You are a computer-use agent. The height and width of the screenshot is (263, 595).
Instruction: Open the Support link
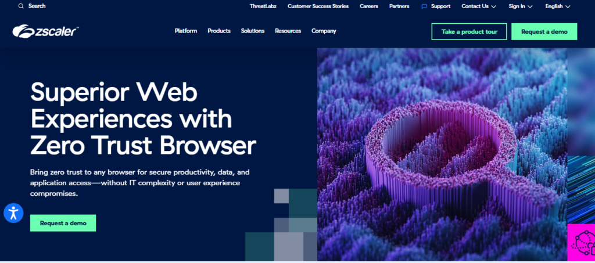440,6
